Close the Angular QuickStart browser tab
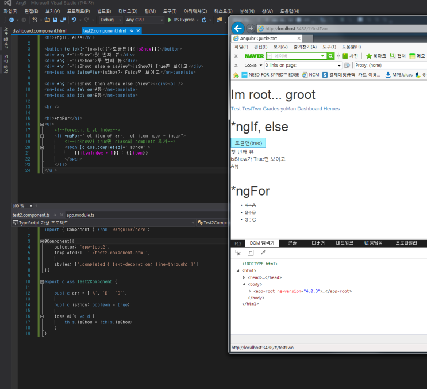 pos(299,39)
